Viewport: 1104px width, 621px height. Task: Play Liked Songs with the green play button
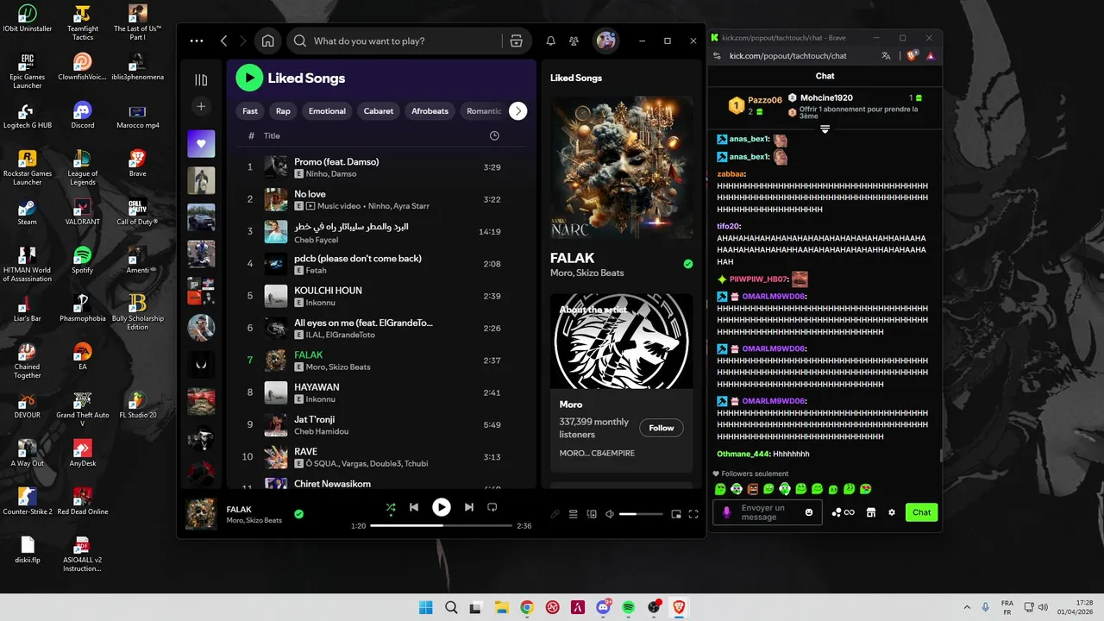point(249,78)
